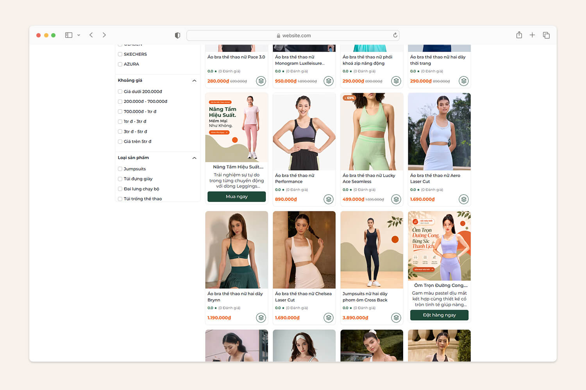586x390 pixels.
Task: Open the Lucky Ace Seamless product link
Action: click(369, 179)
